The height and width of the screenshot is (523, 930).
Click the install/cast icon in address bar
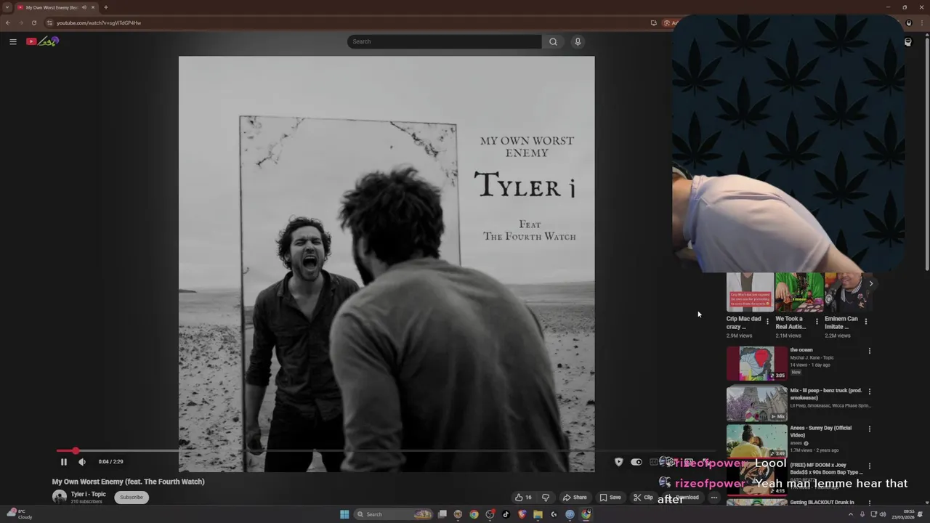[654, 23]
